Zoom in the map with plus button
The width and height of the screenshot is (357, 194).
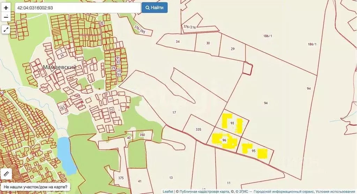click(6, 7)
